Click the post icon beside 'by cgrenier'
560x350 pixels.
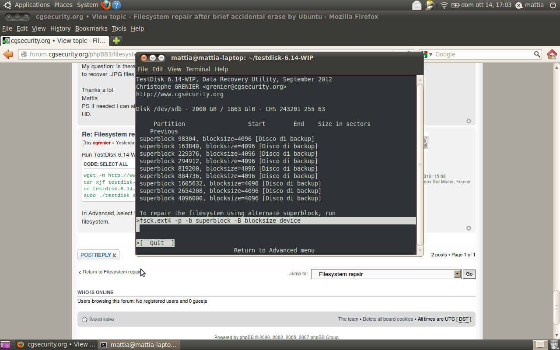84,143
